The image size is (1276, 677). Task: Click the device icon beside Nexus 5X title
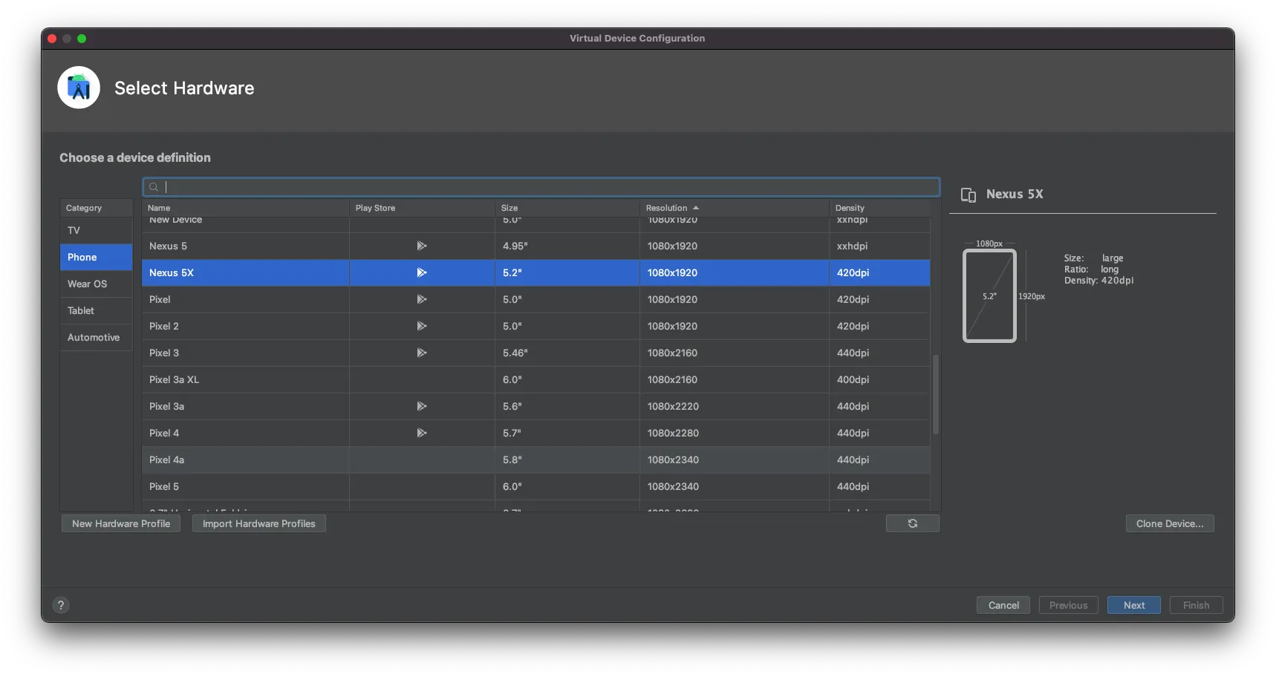[x=969, y=194]
